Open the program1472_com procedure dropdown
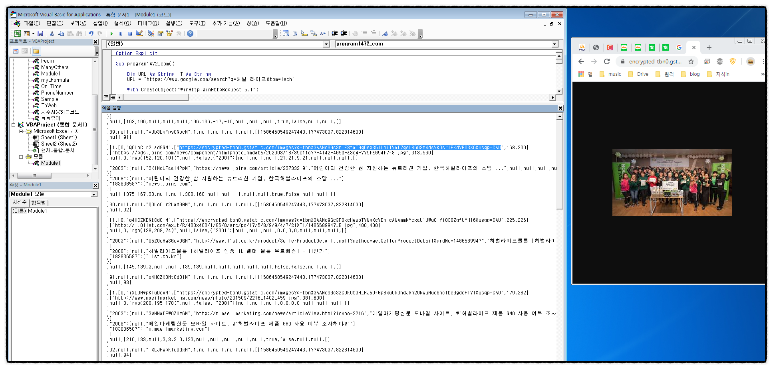 point(554,44)
